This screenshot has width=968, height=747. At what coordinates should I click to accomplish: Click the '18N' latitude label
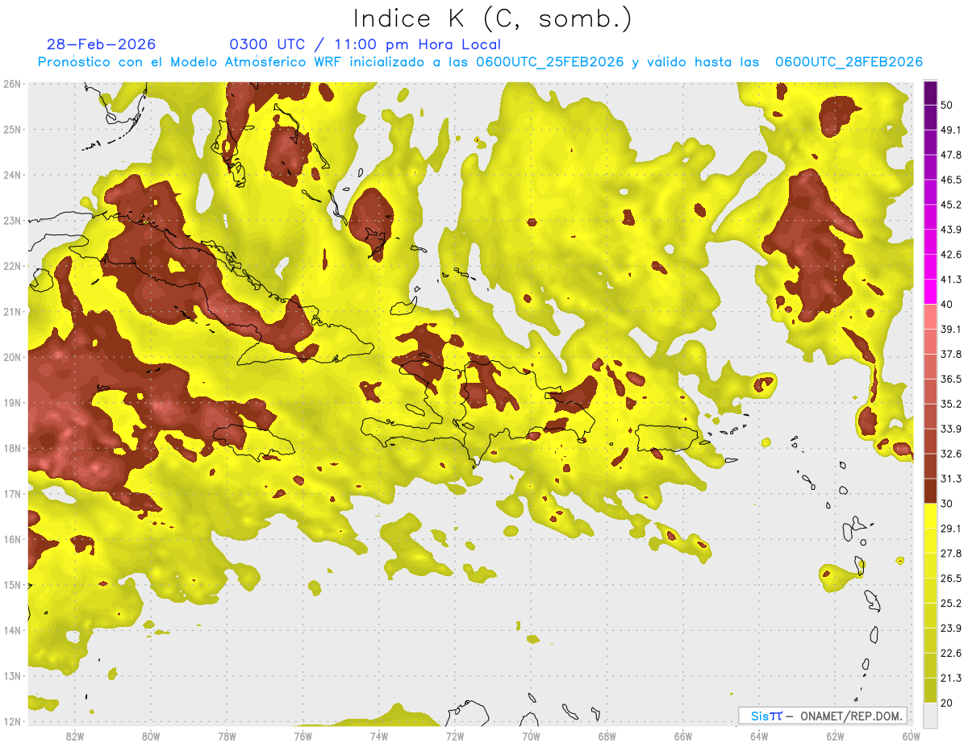point(12,448)
